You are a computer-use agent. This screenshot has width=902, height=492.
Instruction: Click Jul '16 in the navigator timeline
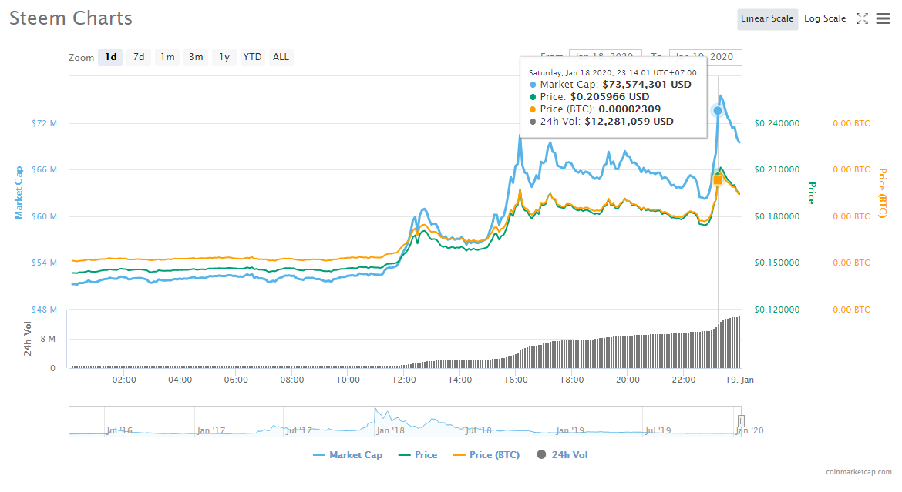coord(119,430)
